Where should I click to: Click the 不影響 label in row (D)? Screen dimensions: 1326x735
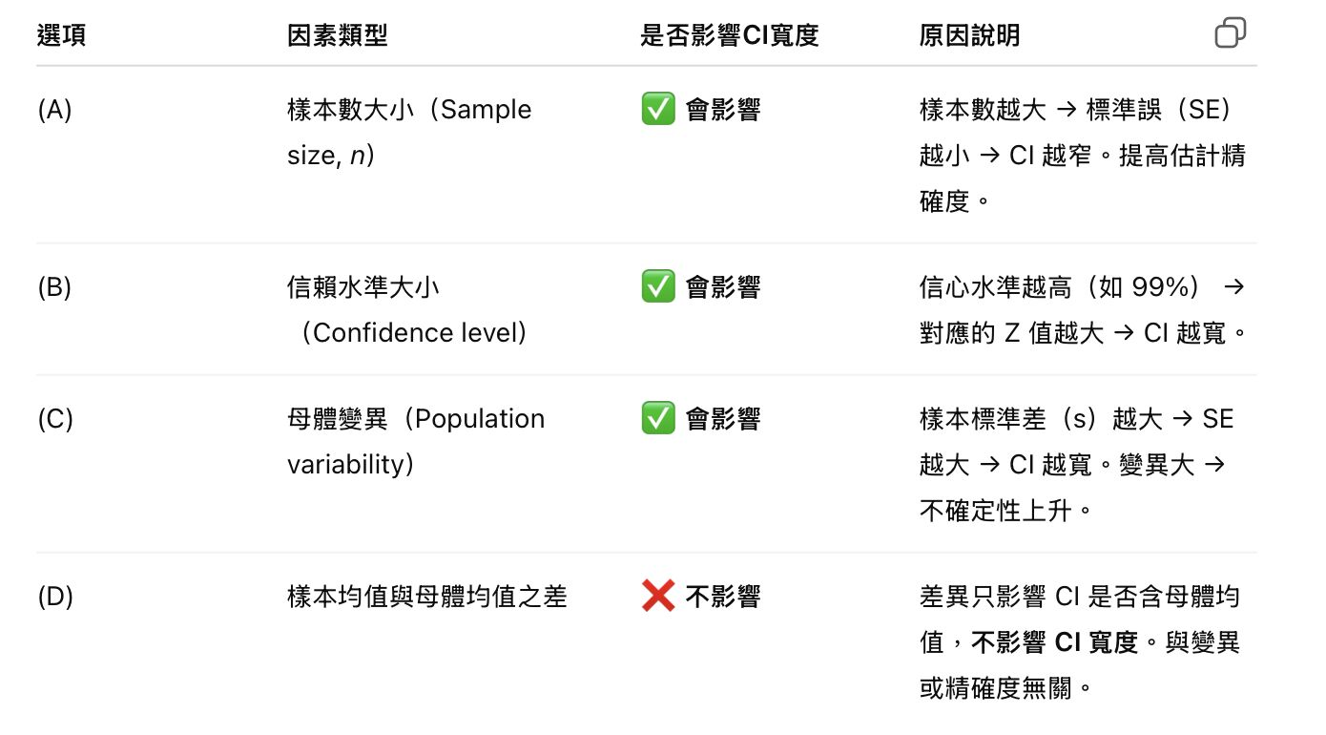click(722, 597)
